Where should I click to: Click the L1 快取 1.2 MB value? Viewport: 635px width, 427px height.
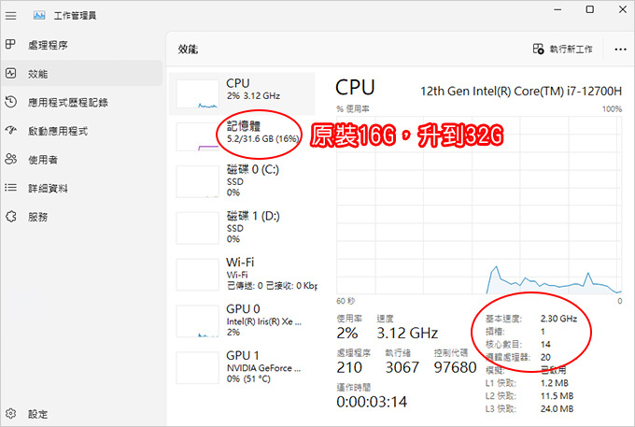point(555,383)
